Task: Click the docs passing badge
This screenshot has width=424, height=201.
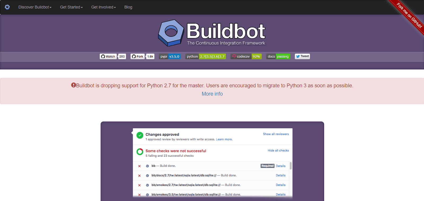Action: (x=278, y=56)
